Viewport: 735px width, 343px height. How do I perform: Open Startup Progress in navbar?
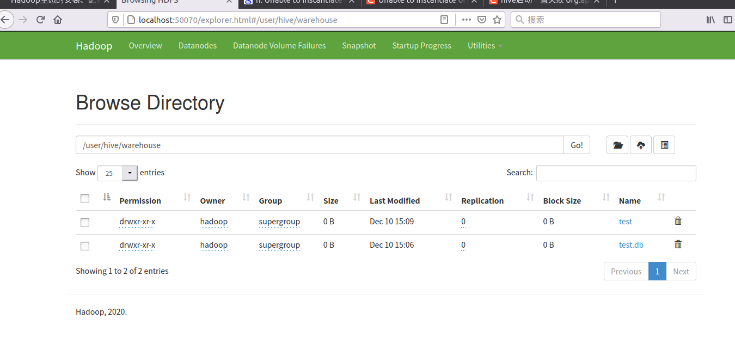tap(421, 46)
